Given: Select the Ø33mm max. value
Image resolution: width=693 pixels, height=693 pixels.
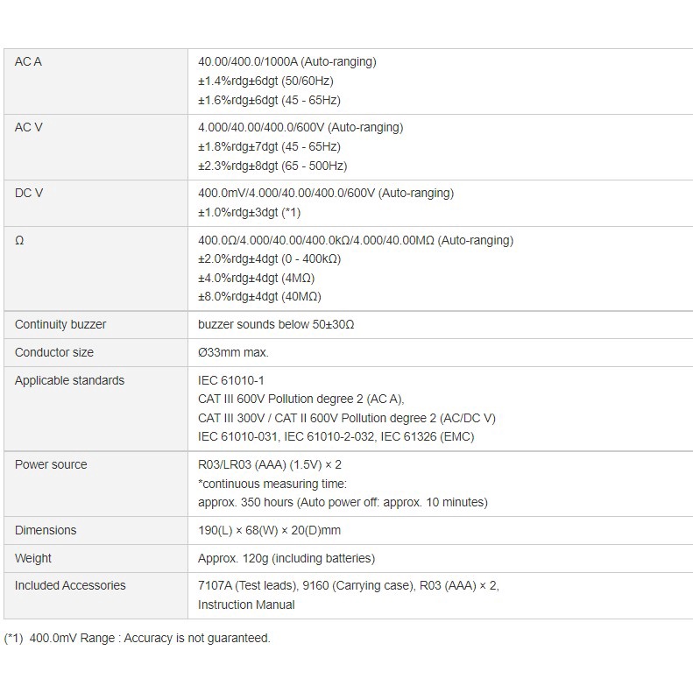Looking at the screenshot, I should click(233, 352).
